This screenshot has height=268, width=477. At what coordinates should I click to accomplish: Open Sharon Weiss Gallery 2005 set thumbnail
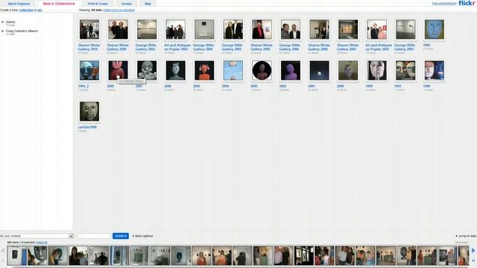262,30
